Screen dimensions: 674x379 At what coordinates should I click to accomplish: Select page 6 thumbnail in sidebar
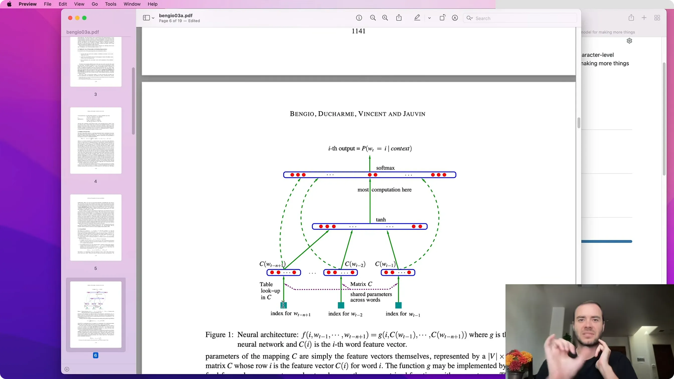[96, 315]
